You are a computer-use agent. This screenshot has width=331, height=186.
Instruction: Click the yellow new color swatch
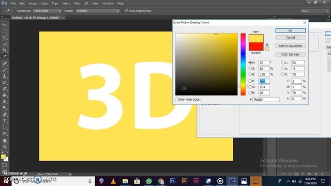click(256, 38)
